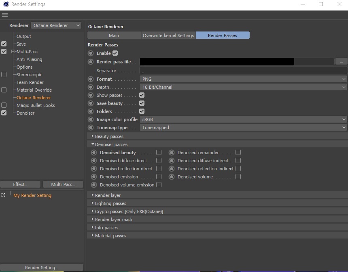Expand the Lighting passes section
The width and height of the screenshot is (348, 272).
click(93, 203)
